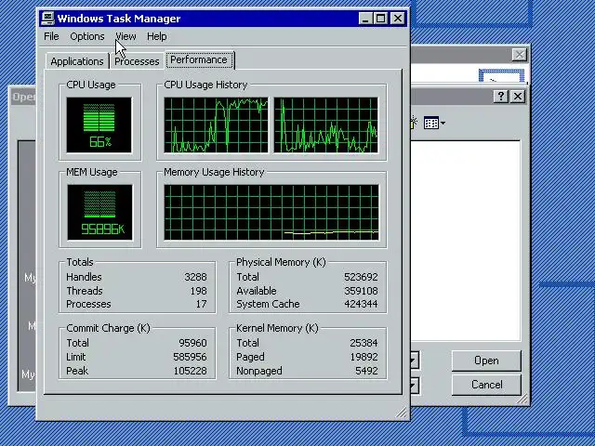Viewport: 595px width, 446px height.
Task: Click the first CPU Usage History graph
Action: click(x=216, y=125)
